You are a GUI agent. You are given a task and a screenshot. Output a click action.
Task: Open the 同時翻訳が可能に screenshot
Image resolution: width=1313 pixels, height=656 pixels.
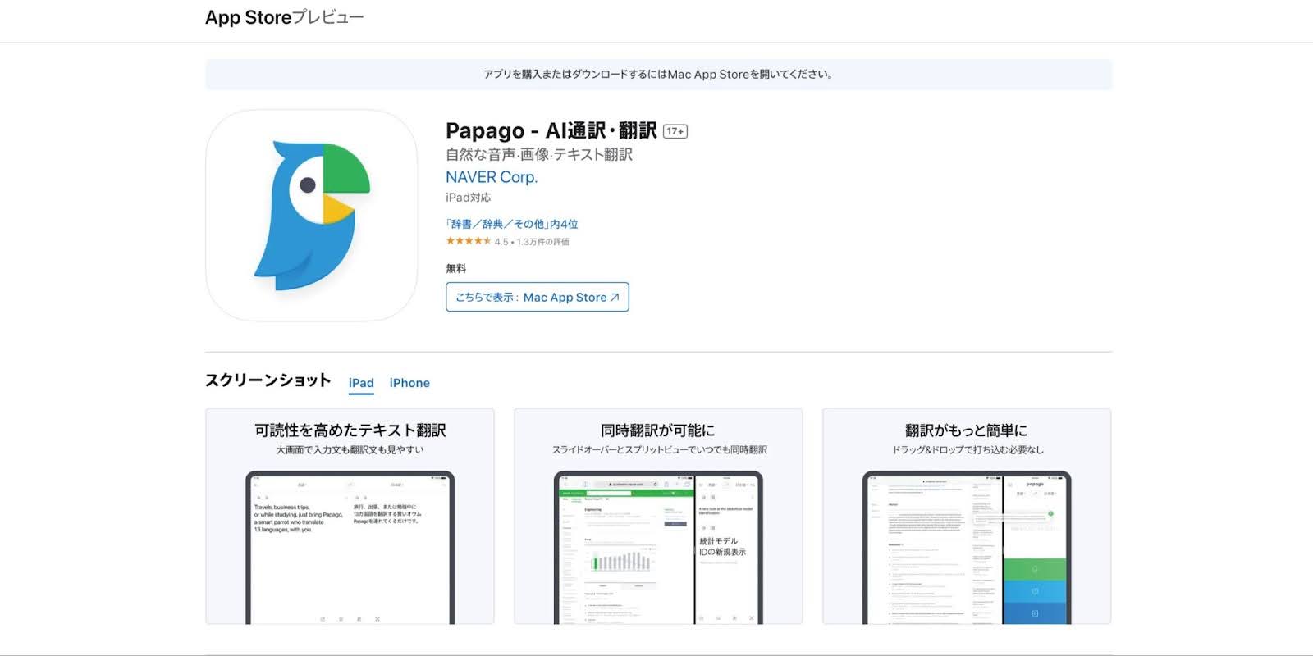coord(658,517)
